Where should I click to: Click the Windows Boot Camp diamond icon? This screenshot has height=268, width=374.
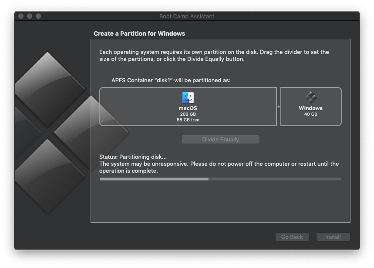(x=311, y=97)
